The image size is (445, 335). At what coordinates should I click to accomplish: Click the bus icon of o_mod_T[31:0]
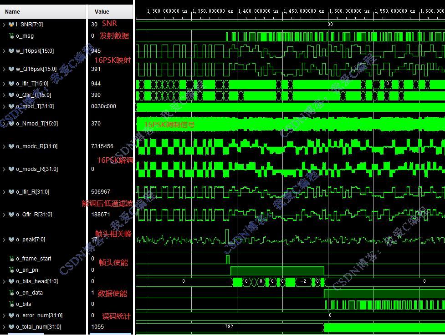pyautogui.click(x=11, y=106)
